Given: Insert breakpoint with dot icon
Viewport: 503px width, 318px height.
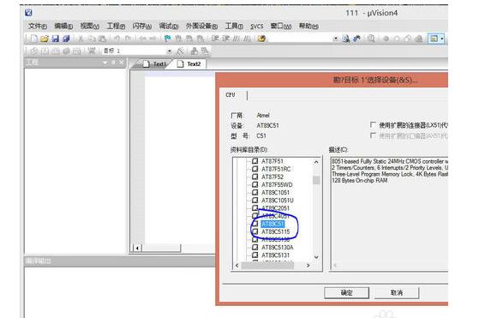Looking at the screenshot, I should [386, 39].
